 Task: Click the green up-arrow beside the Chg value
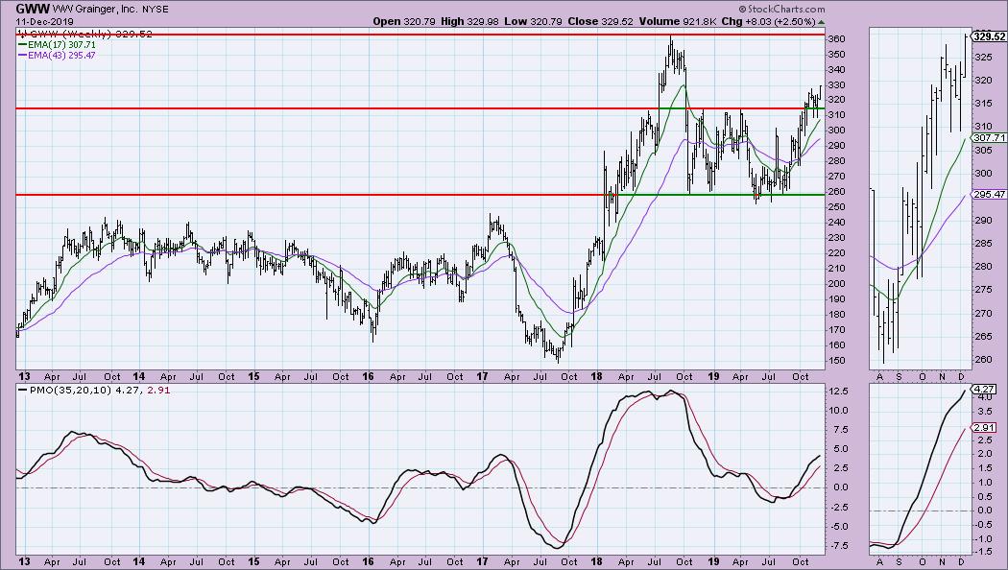pos(821,22)
